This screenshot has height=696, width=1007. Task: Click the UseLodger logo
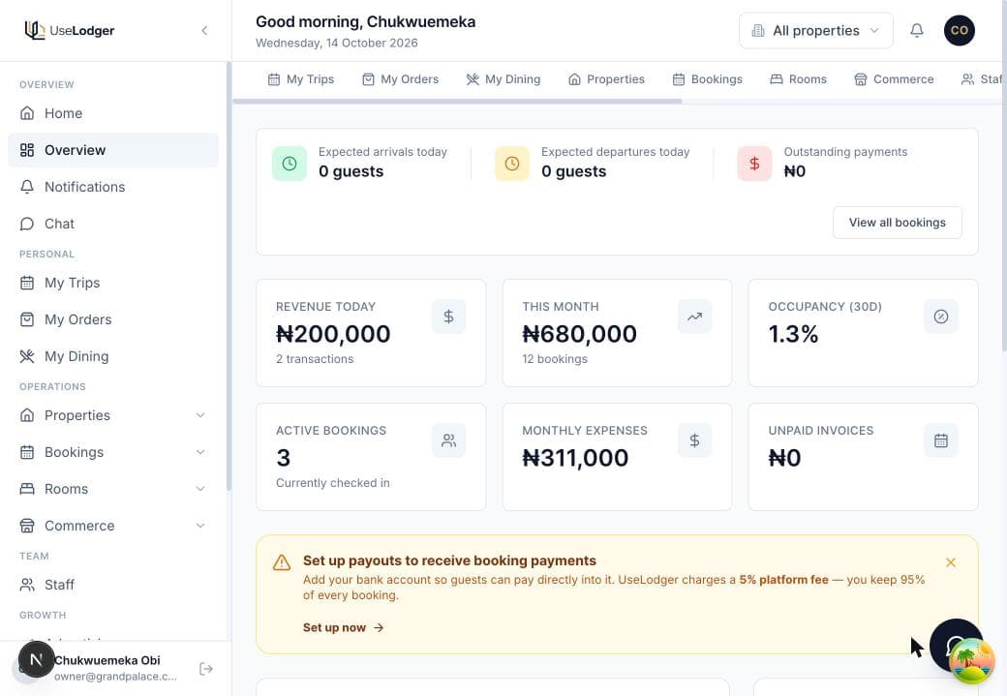70,30
